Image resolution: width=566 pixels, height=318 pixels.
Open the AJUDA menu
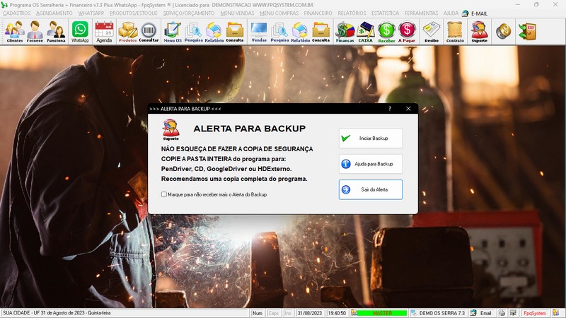coord(451,13)
